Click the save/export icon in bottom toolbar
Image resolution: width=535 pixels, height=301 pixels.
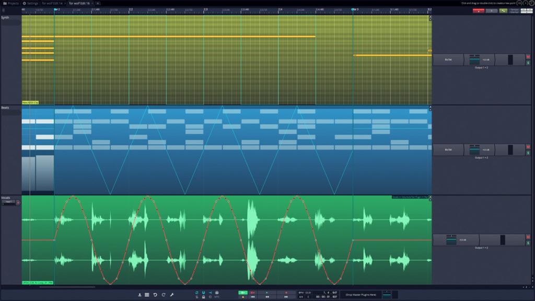(x=139, y=295)
